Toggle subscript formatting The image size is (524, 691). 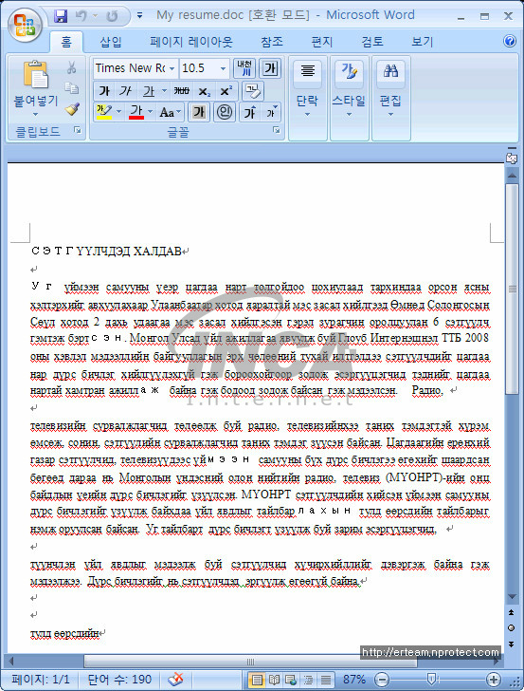[x=204, y=91]
